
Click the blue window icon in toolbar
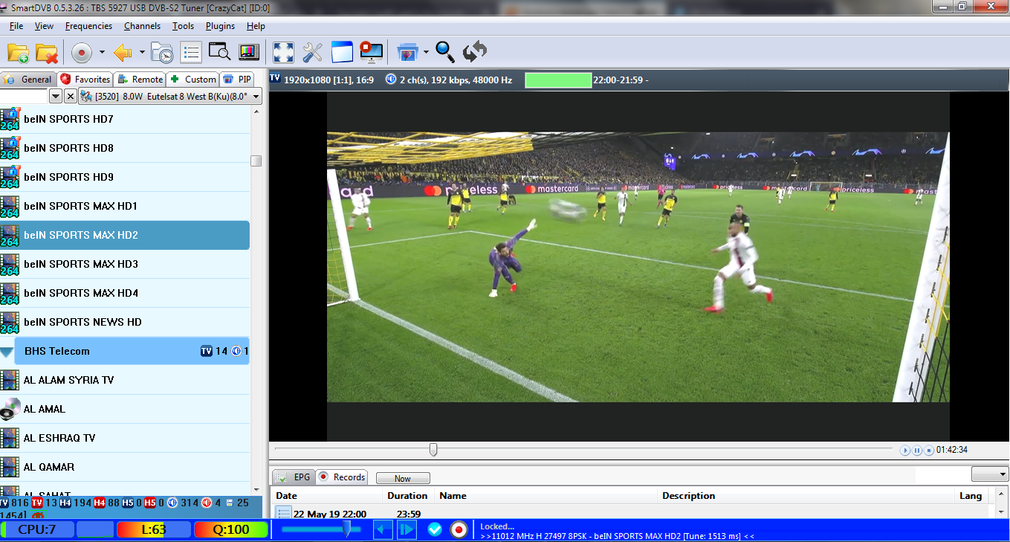[x=341, y=53]
